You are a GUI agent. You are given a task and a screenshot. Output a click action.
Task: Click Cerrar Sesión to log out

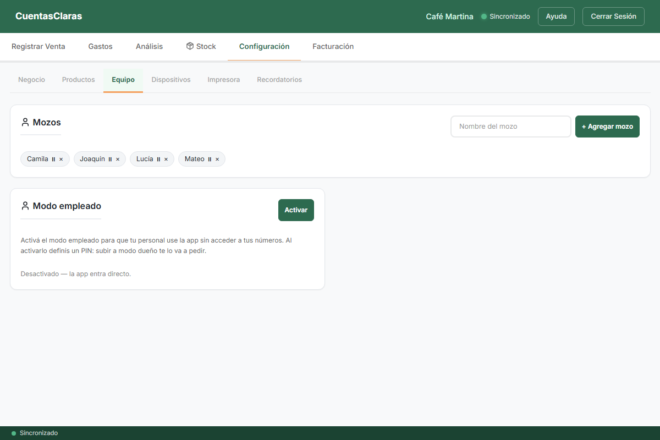coord(613,16)
